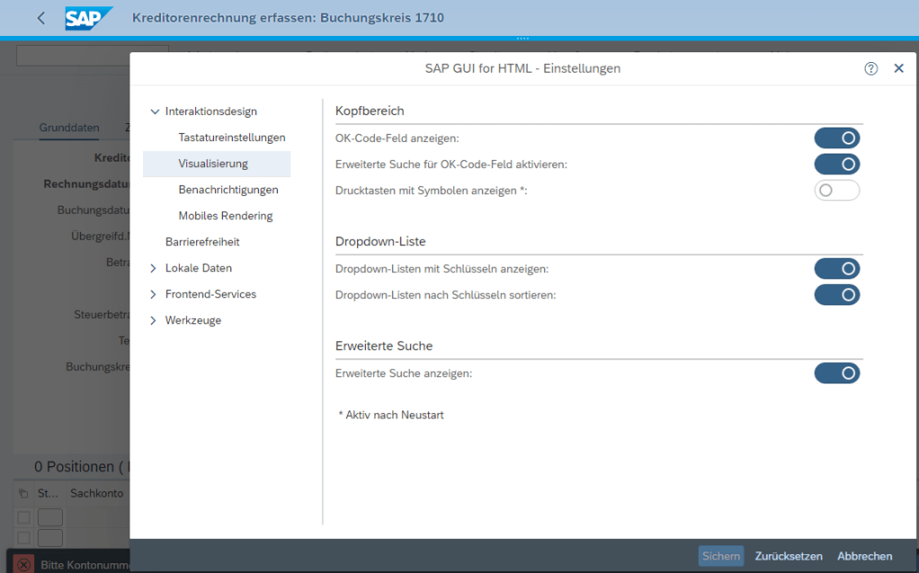Open Mobiles Rendering settings
Image resolution: width=919 pixels, height=573 pixels.
(225, 216)
